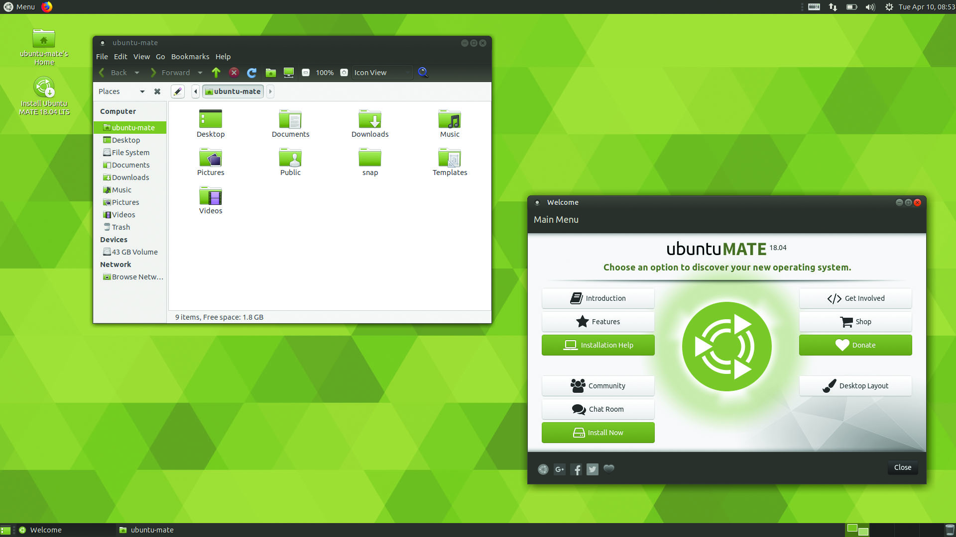Click the red Stop loading icon

pos(234,73)
